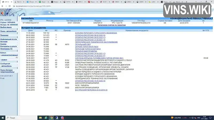Open Категории счетов по гарантии link
The image size is (214, 120).
pos(112,25)
